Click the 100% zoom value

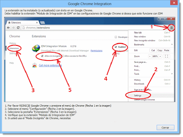(x=155, y=56)
